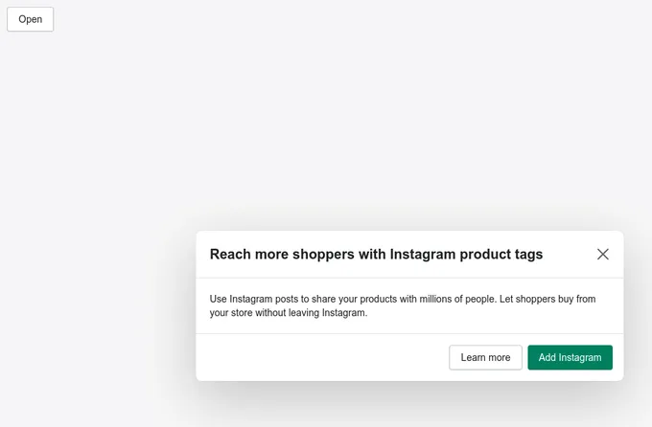The height and width of the screenshot is (427, 652).
Task: Learn more about Instagram product tags
Action: [485, 357]
